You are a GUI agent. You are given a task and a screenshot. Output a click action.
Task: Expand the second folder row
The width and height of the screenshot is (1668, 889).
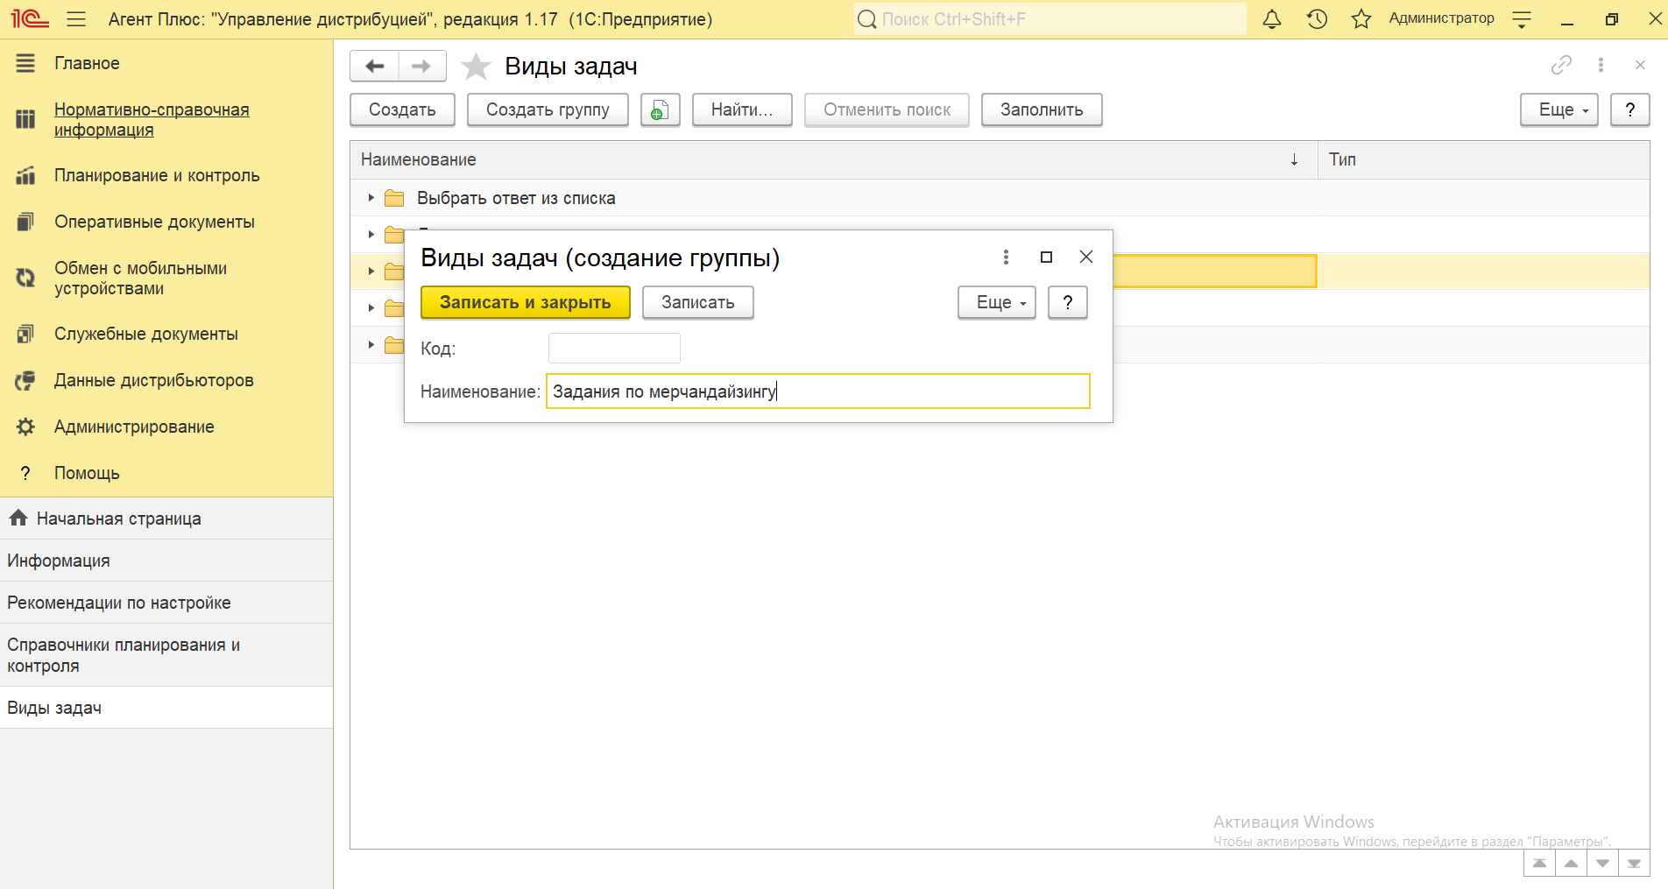click(x=371, y=235)
